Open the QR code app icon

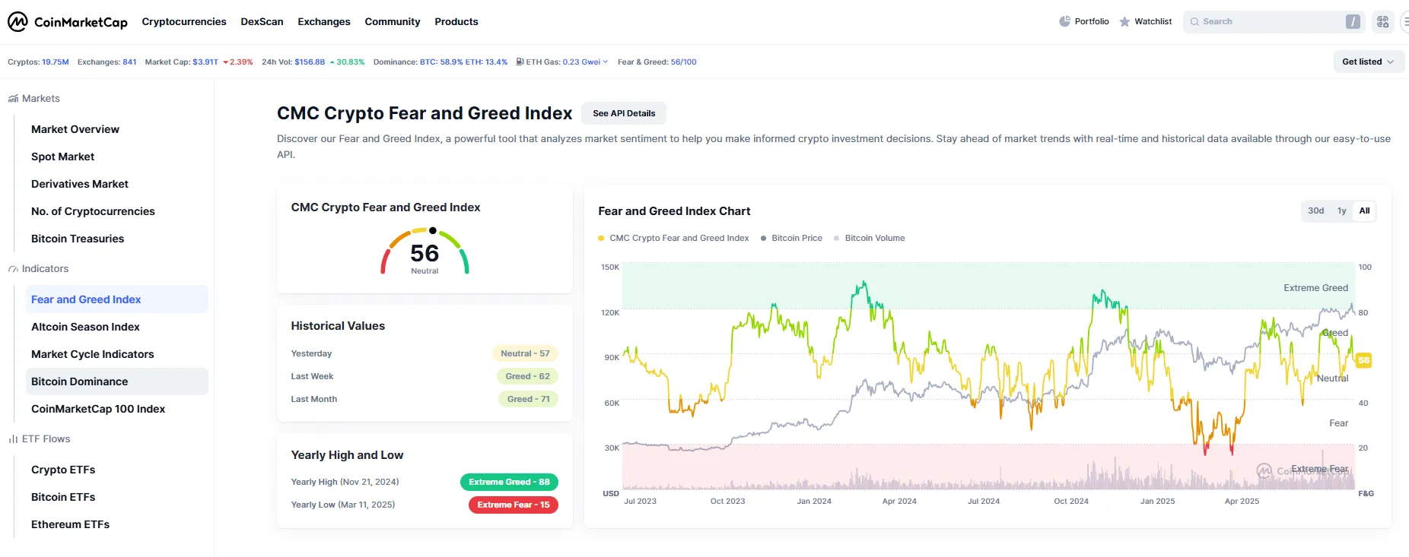(x=1382, y=21)
